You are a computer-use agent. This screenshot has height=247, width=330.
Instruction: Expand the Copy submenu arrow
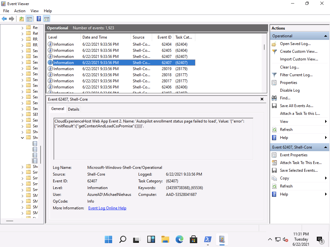(326, 178)
